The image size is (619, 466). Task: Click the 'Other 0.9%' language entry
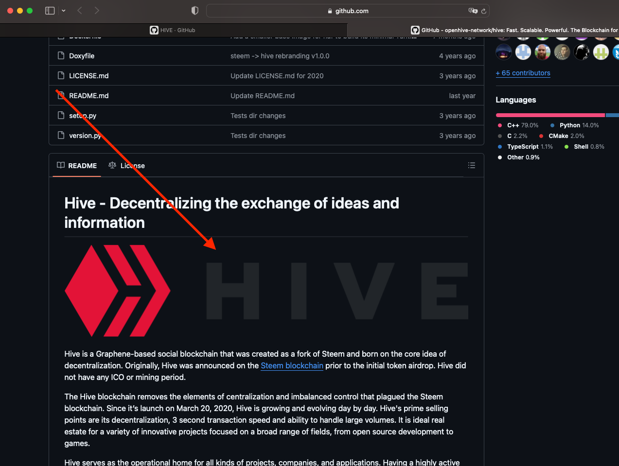pyautogui.click(x=519, y=157)
